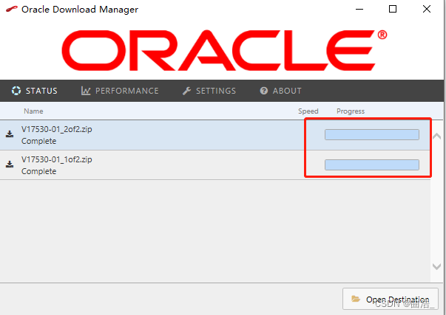
Task: Minimize the Oracle Download Manager window
Action: tap(359, 9)
